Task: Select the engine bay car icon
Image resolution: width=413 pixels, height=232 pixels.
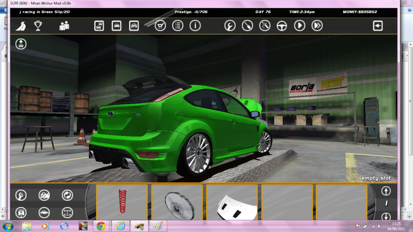Action: click(x=44, y=195)
